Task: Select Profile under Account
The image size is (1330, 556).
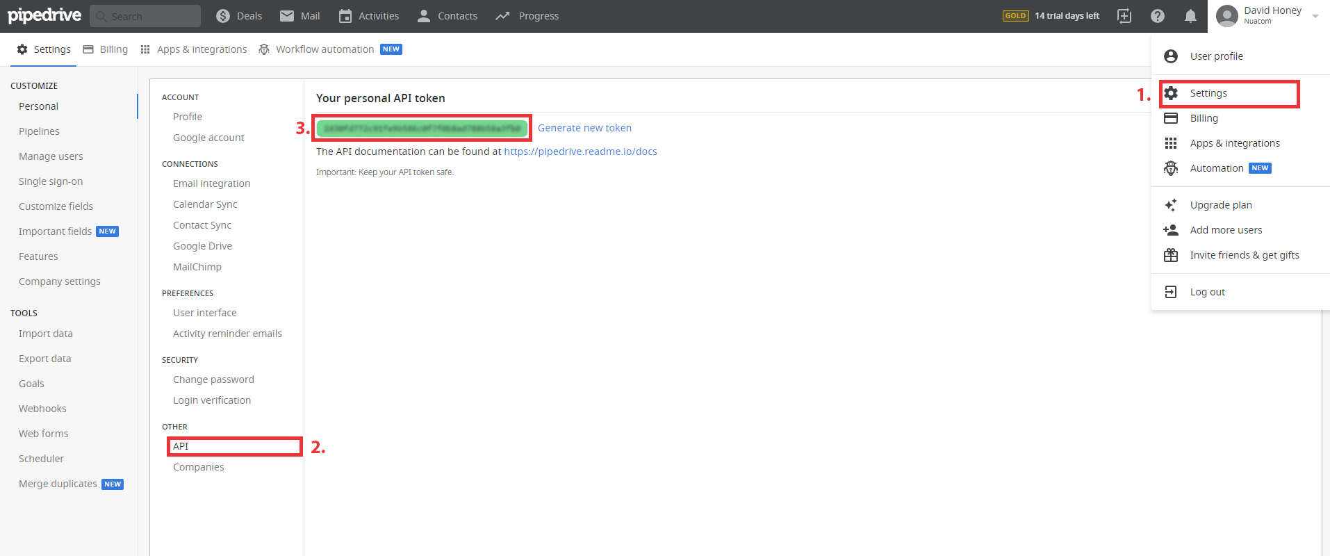Action: 188,117
